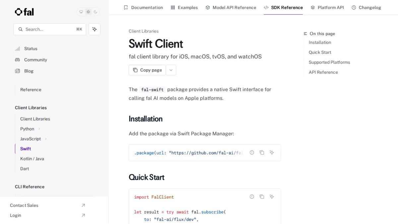Open the Kotlin / Java page

[x=32, y=159]
